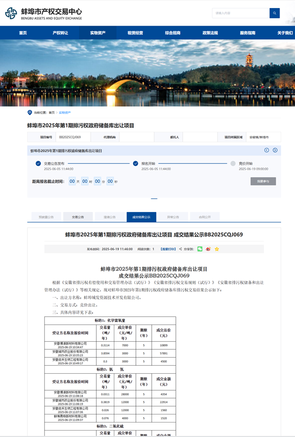
Task: Click the slide indicator bar below panel
Action: 154,199
